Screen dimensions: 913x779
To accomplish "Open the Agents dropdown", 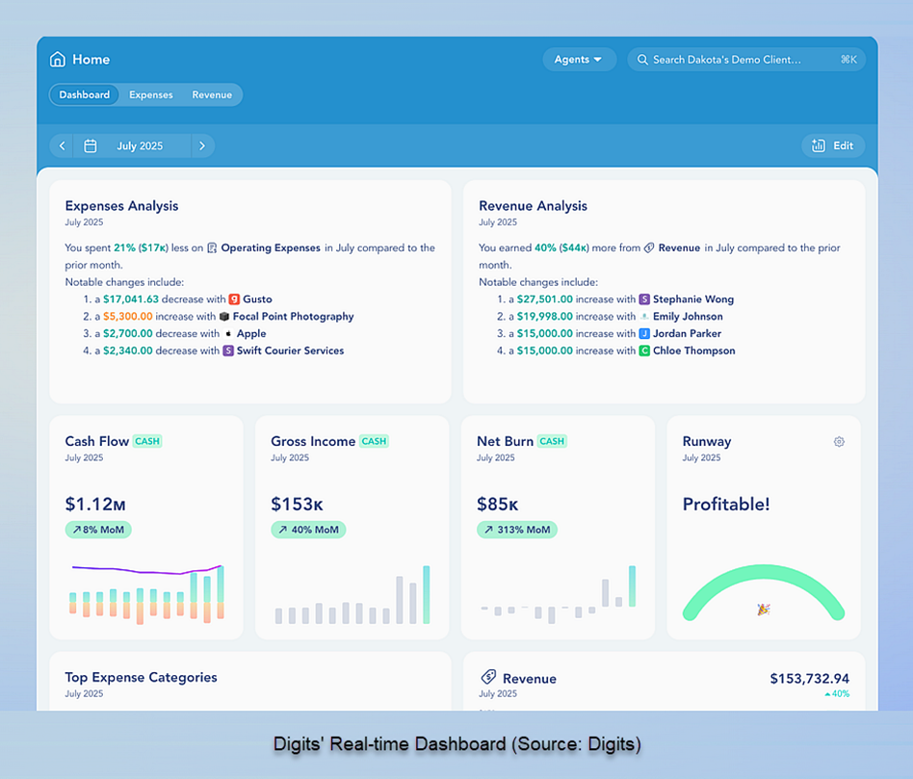I will pos(580,60).
